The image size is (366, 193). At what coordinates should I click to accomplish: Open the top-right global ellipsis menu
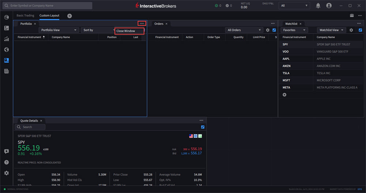(360, 16)
